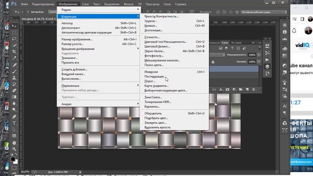Select the Lasso tool

[14, 39]
